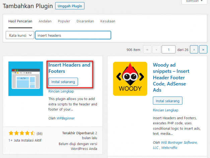This screenshot has width=210, height=158.
Task: Click 'Terakhir Diperbarui' update info
Action: coord(80,135)
